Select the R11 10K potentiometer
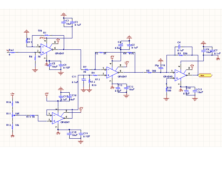This screenshot has height=177, width=222. (x=13, y=115)
